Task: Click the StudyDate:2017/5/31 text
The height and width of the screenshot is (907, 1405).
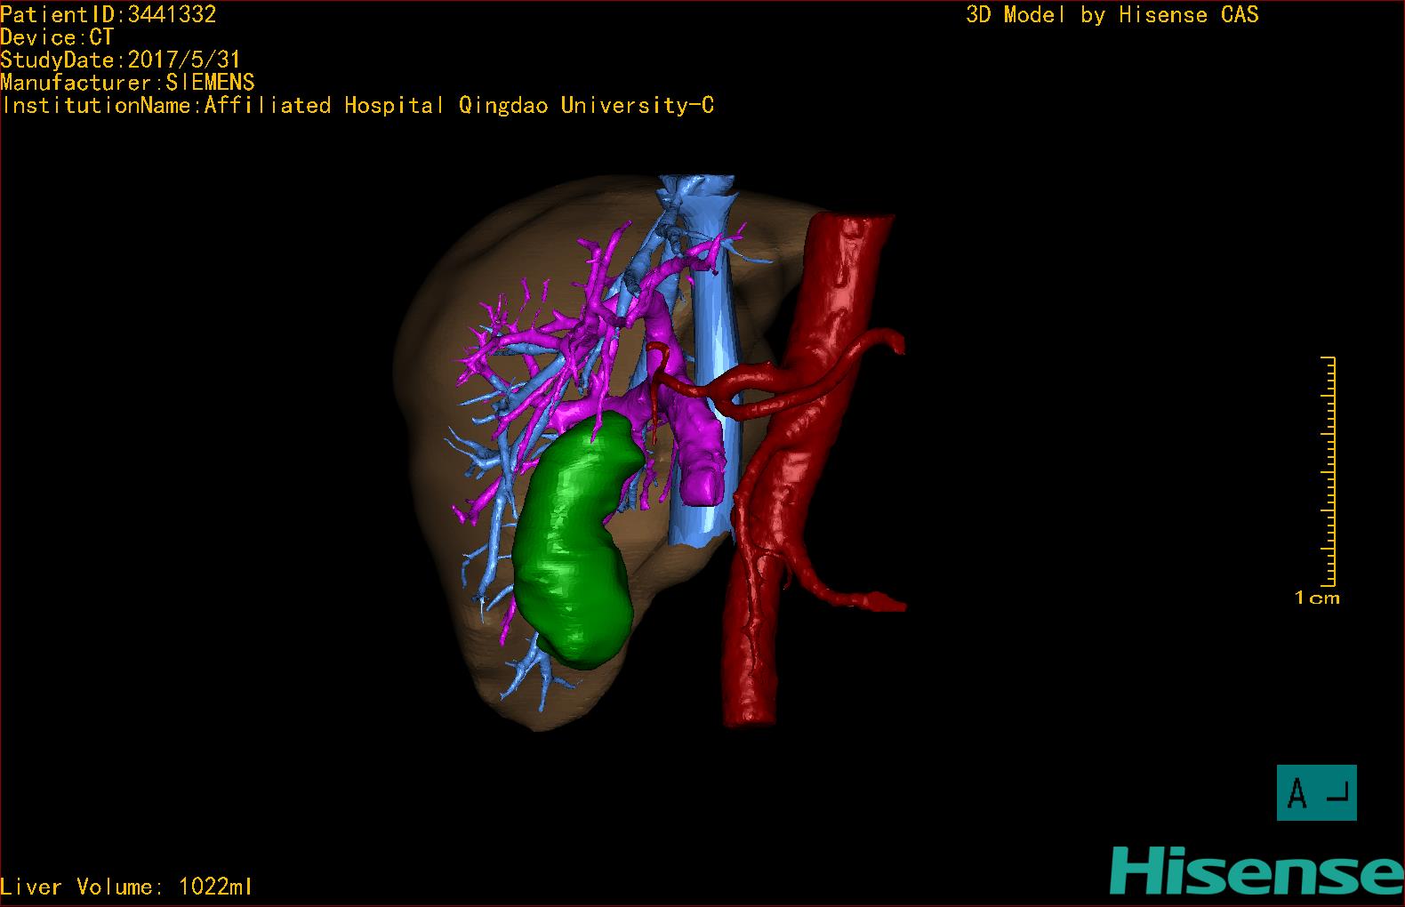Action: tap(121, 60)
